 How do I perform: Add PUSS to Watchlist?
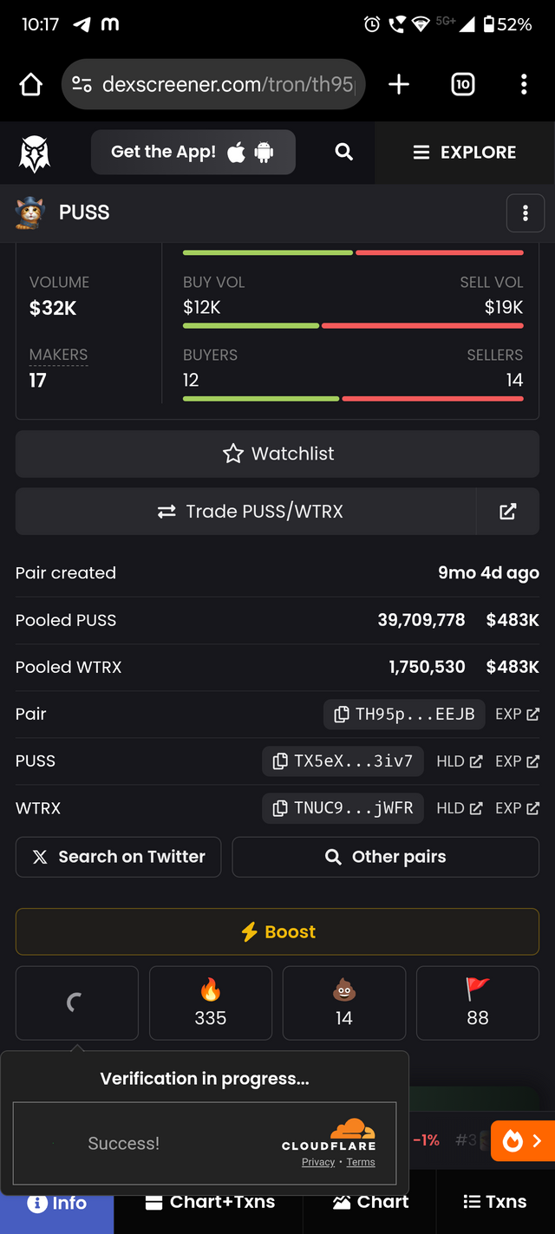click(277, 454)
